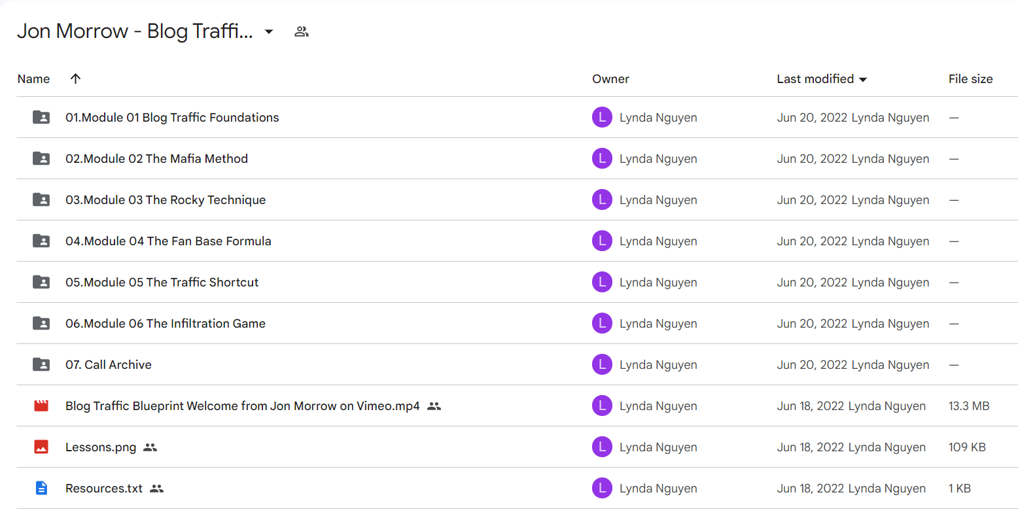Click owner avatar in the mp4 row
This screenshot has height=518, width=1018.
[602, 406]
